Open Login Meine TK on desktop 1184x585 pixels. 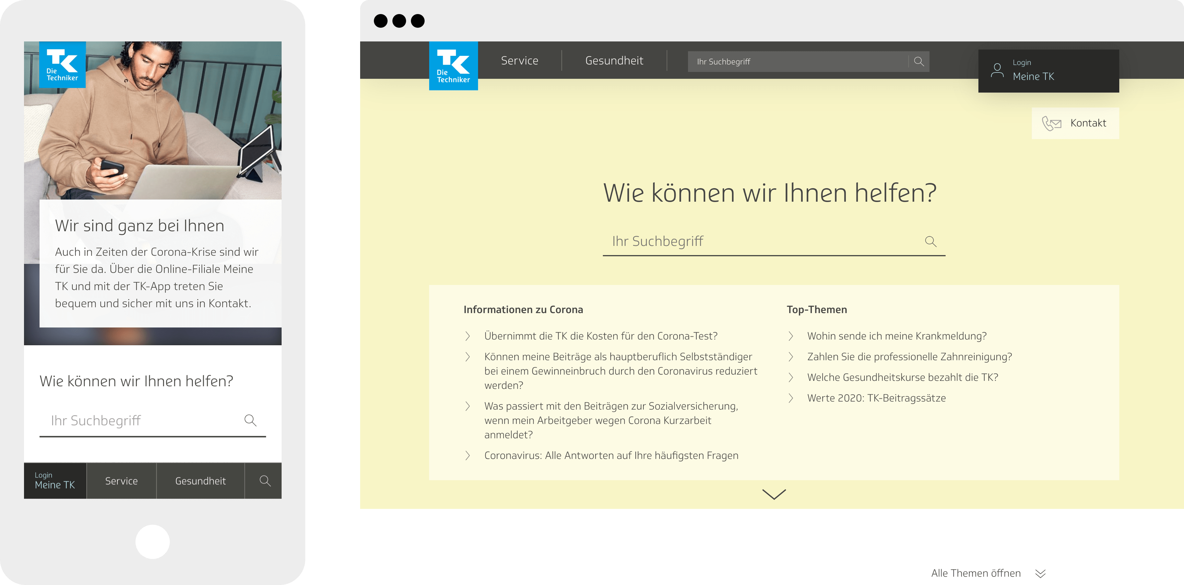(x=1049, y=71)
